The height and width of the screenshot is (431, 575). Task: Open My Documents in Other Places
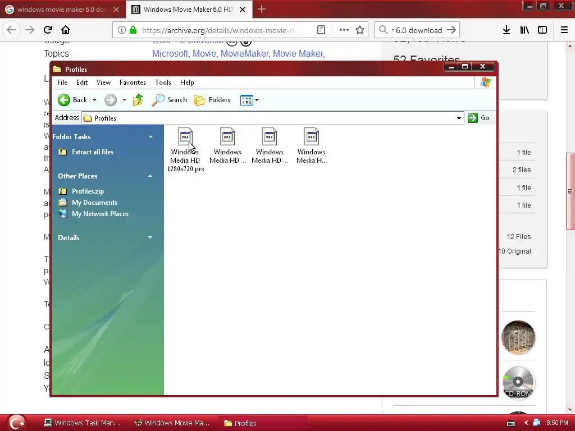[94, 202]
